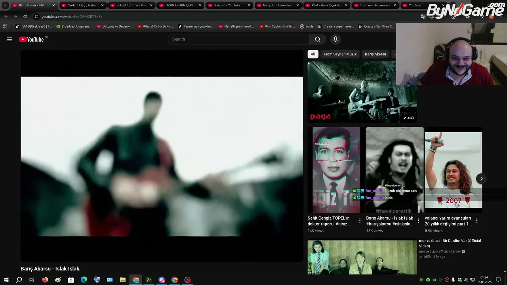The image size is (507, 285).
Task: Click the volume speaker tray icon
Action: (466, 280)
